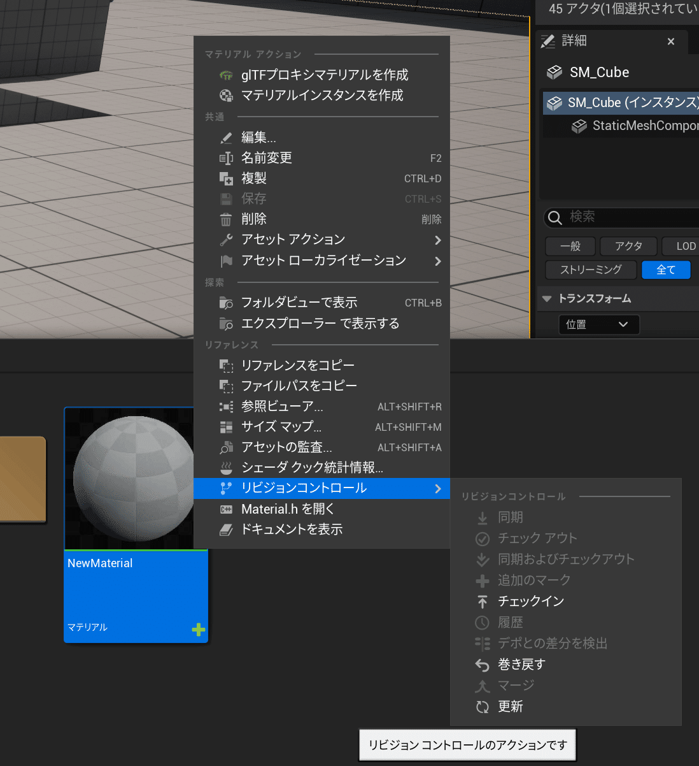
Task: Click the ストリーミング filter button
Action: tap(591, 270)
